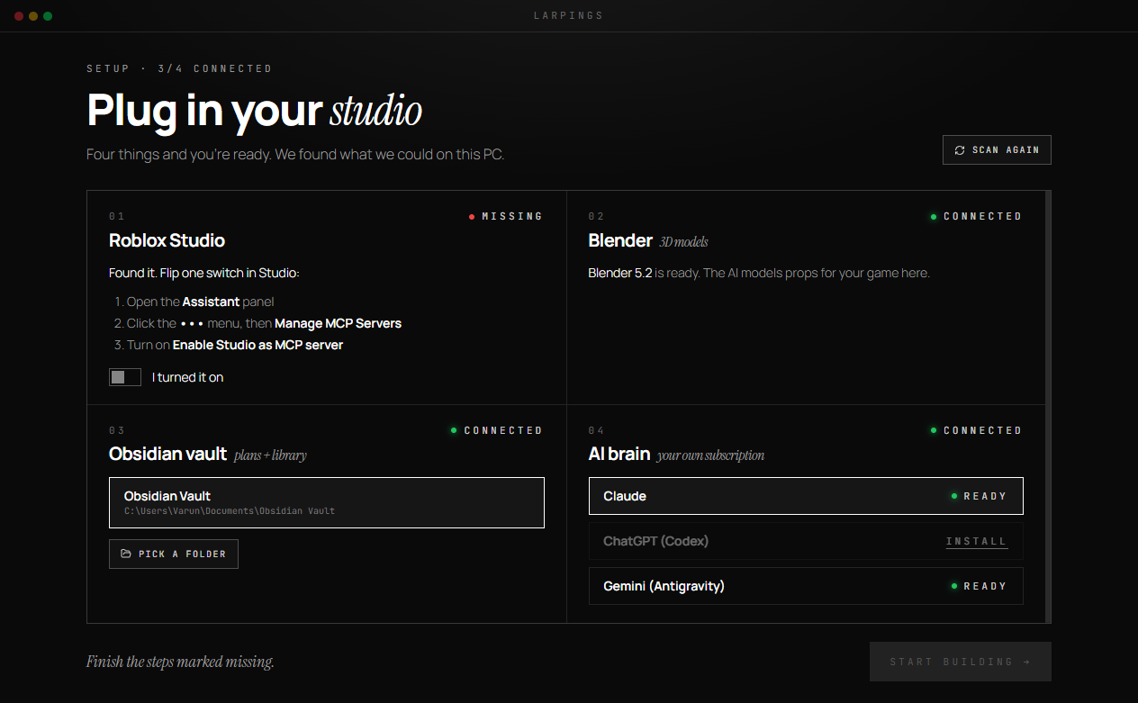This screenshot has height=703, width=1138.
Task: Click 'Enable Studio as MCP server' text
Action: [x=257, y=345]
